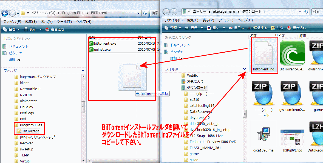Select NVIDIA folder in tree
The image size is (323, 163).
(24, 95)
